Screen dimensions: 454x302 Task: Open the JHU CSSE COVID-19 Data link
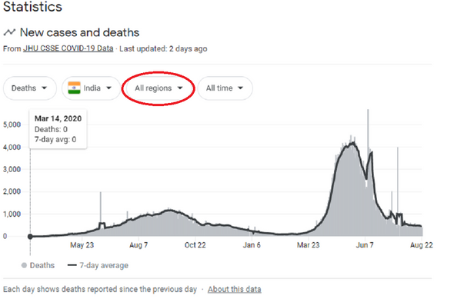[68, 48]
